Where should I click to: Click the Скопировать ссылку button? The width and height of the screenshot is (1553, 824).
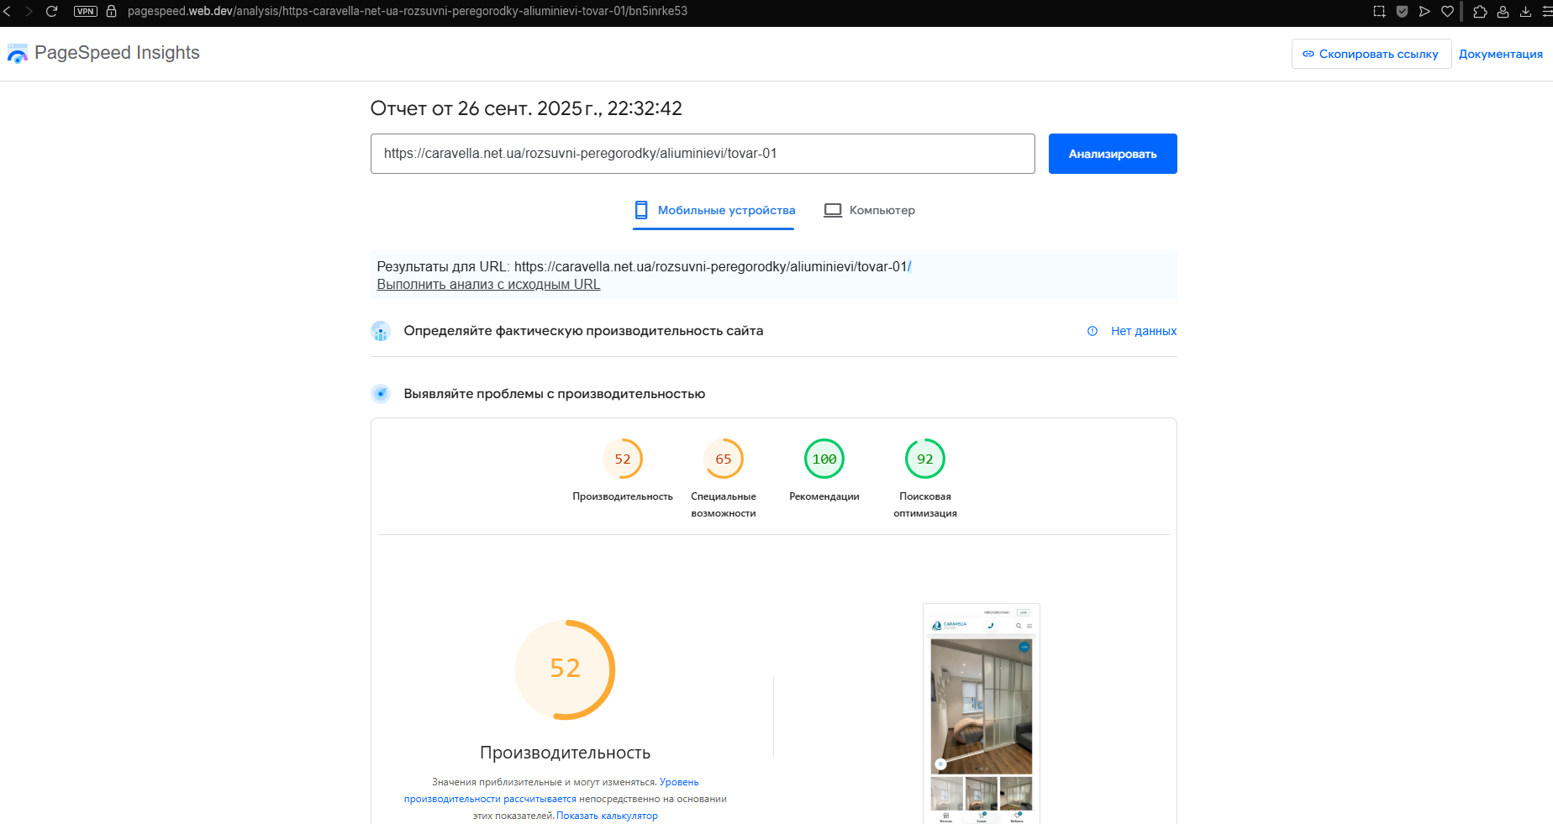click(1371, 54)
